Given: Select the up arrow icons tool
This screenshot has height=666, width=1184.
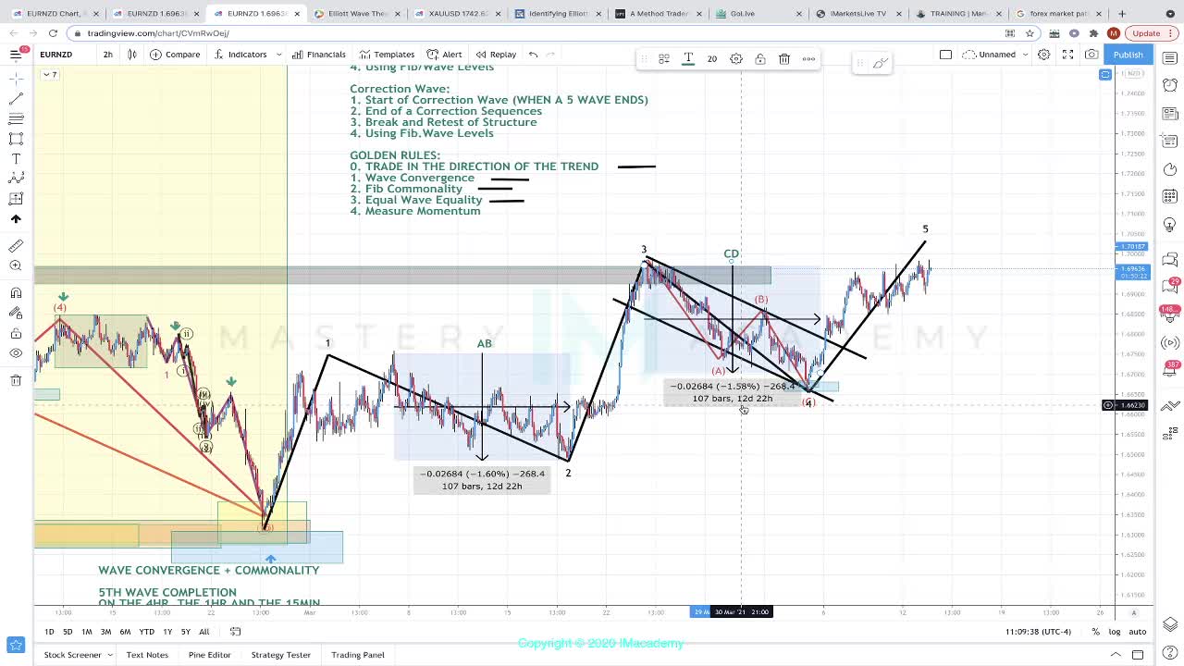Looking at the screenshot, I should (x=16, y=219).
